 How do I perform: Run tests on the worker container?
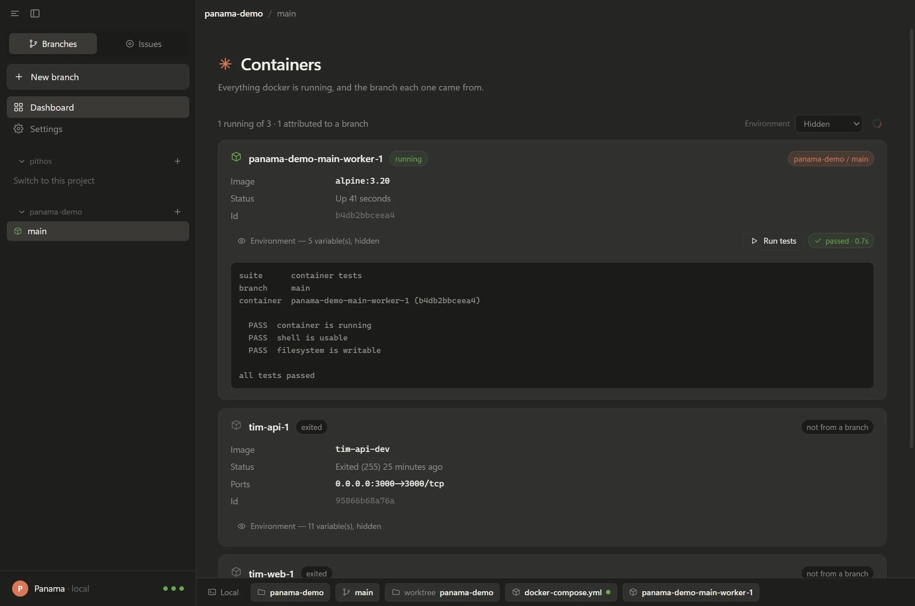[774, 241]
